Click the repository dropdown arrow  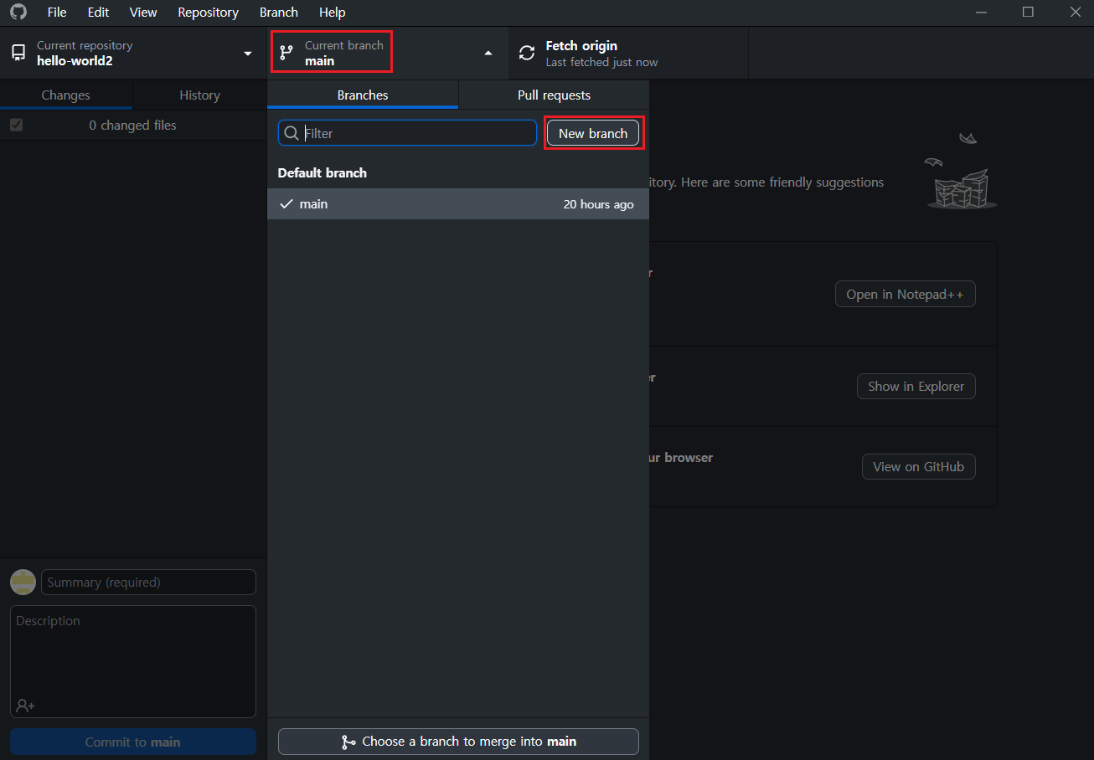248,54
